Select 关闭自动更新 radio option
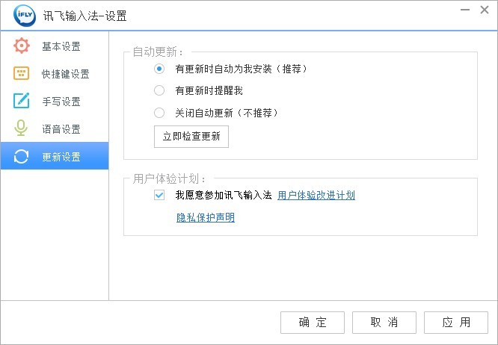The image size is (498, 345). coord(159,114)
